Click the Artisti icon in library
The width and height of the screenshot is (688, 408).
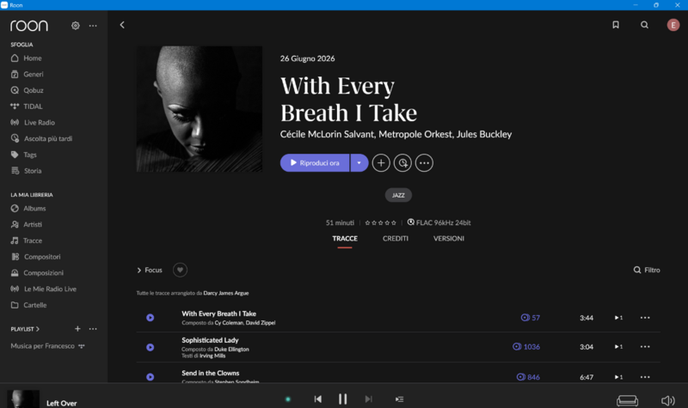(x=15, y=224)
